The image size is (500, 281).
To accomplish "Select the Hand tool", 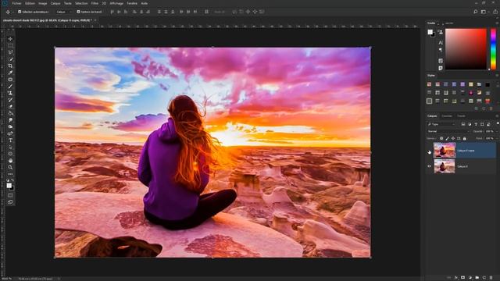I will (10, 161).
